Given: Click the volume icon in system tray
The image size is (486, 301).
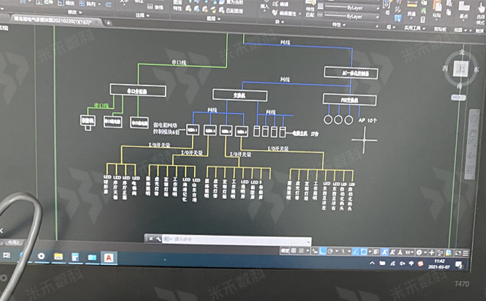Looking at the screenshot, I should [403, 264].
